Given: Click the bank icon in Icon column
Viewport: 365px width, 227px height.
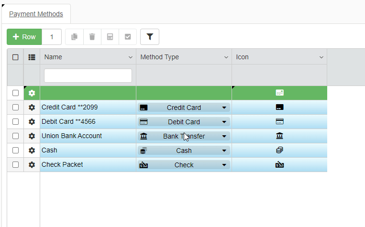Looking at the screenshot, I should click(280, 136).
